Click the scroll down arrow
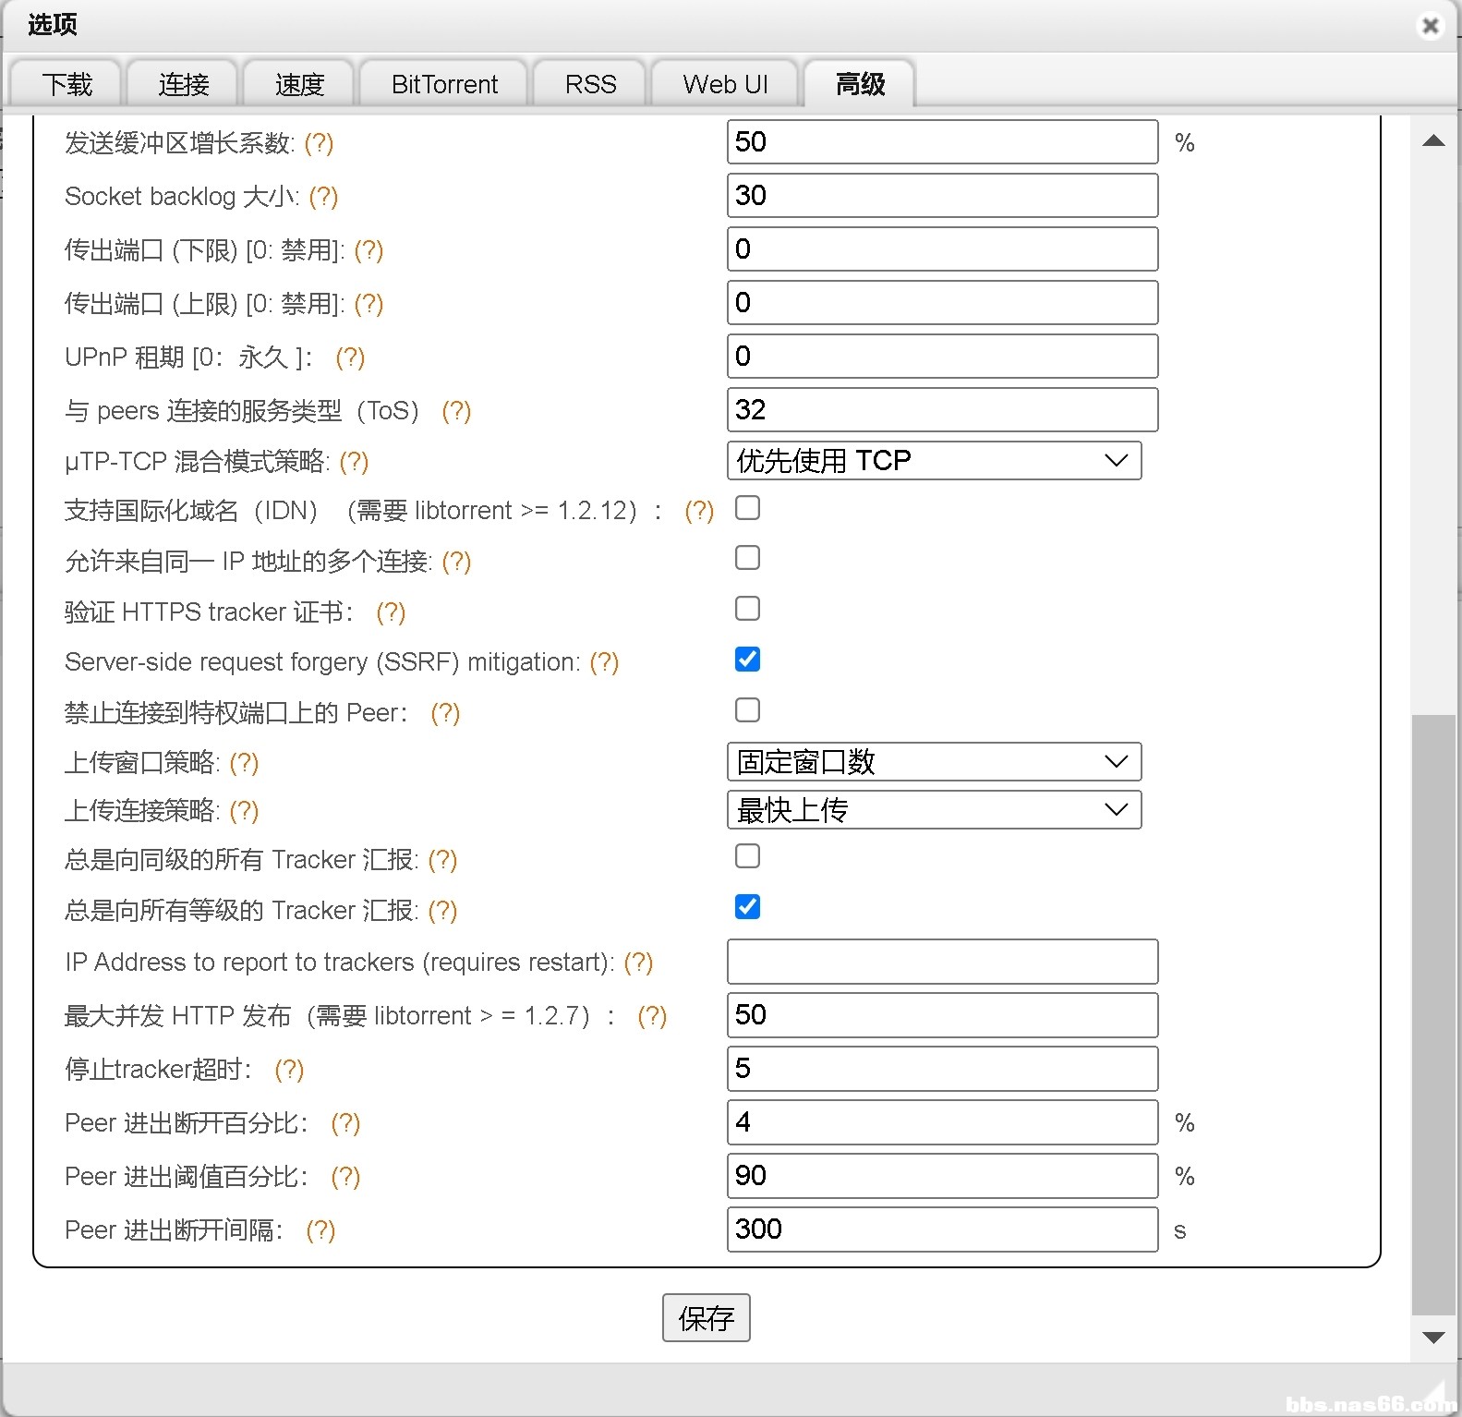This screenshot has width=1462, height=1417. coord(1433,1338)
